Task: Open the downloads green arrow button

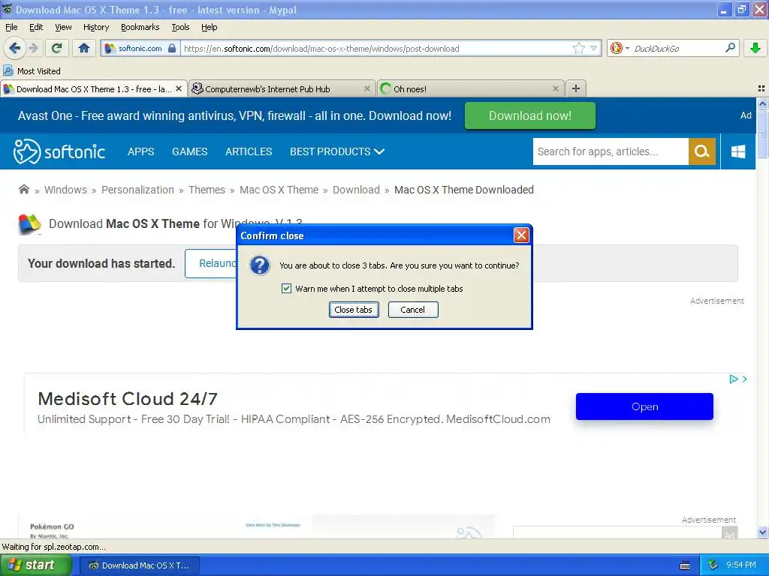Action: (755, 48)
